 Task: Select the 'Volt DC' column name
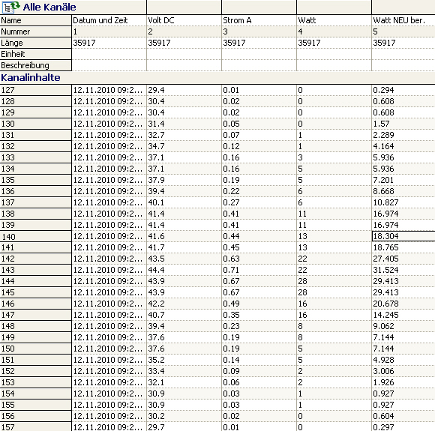[161, 20]
